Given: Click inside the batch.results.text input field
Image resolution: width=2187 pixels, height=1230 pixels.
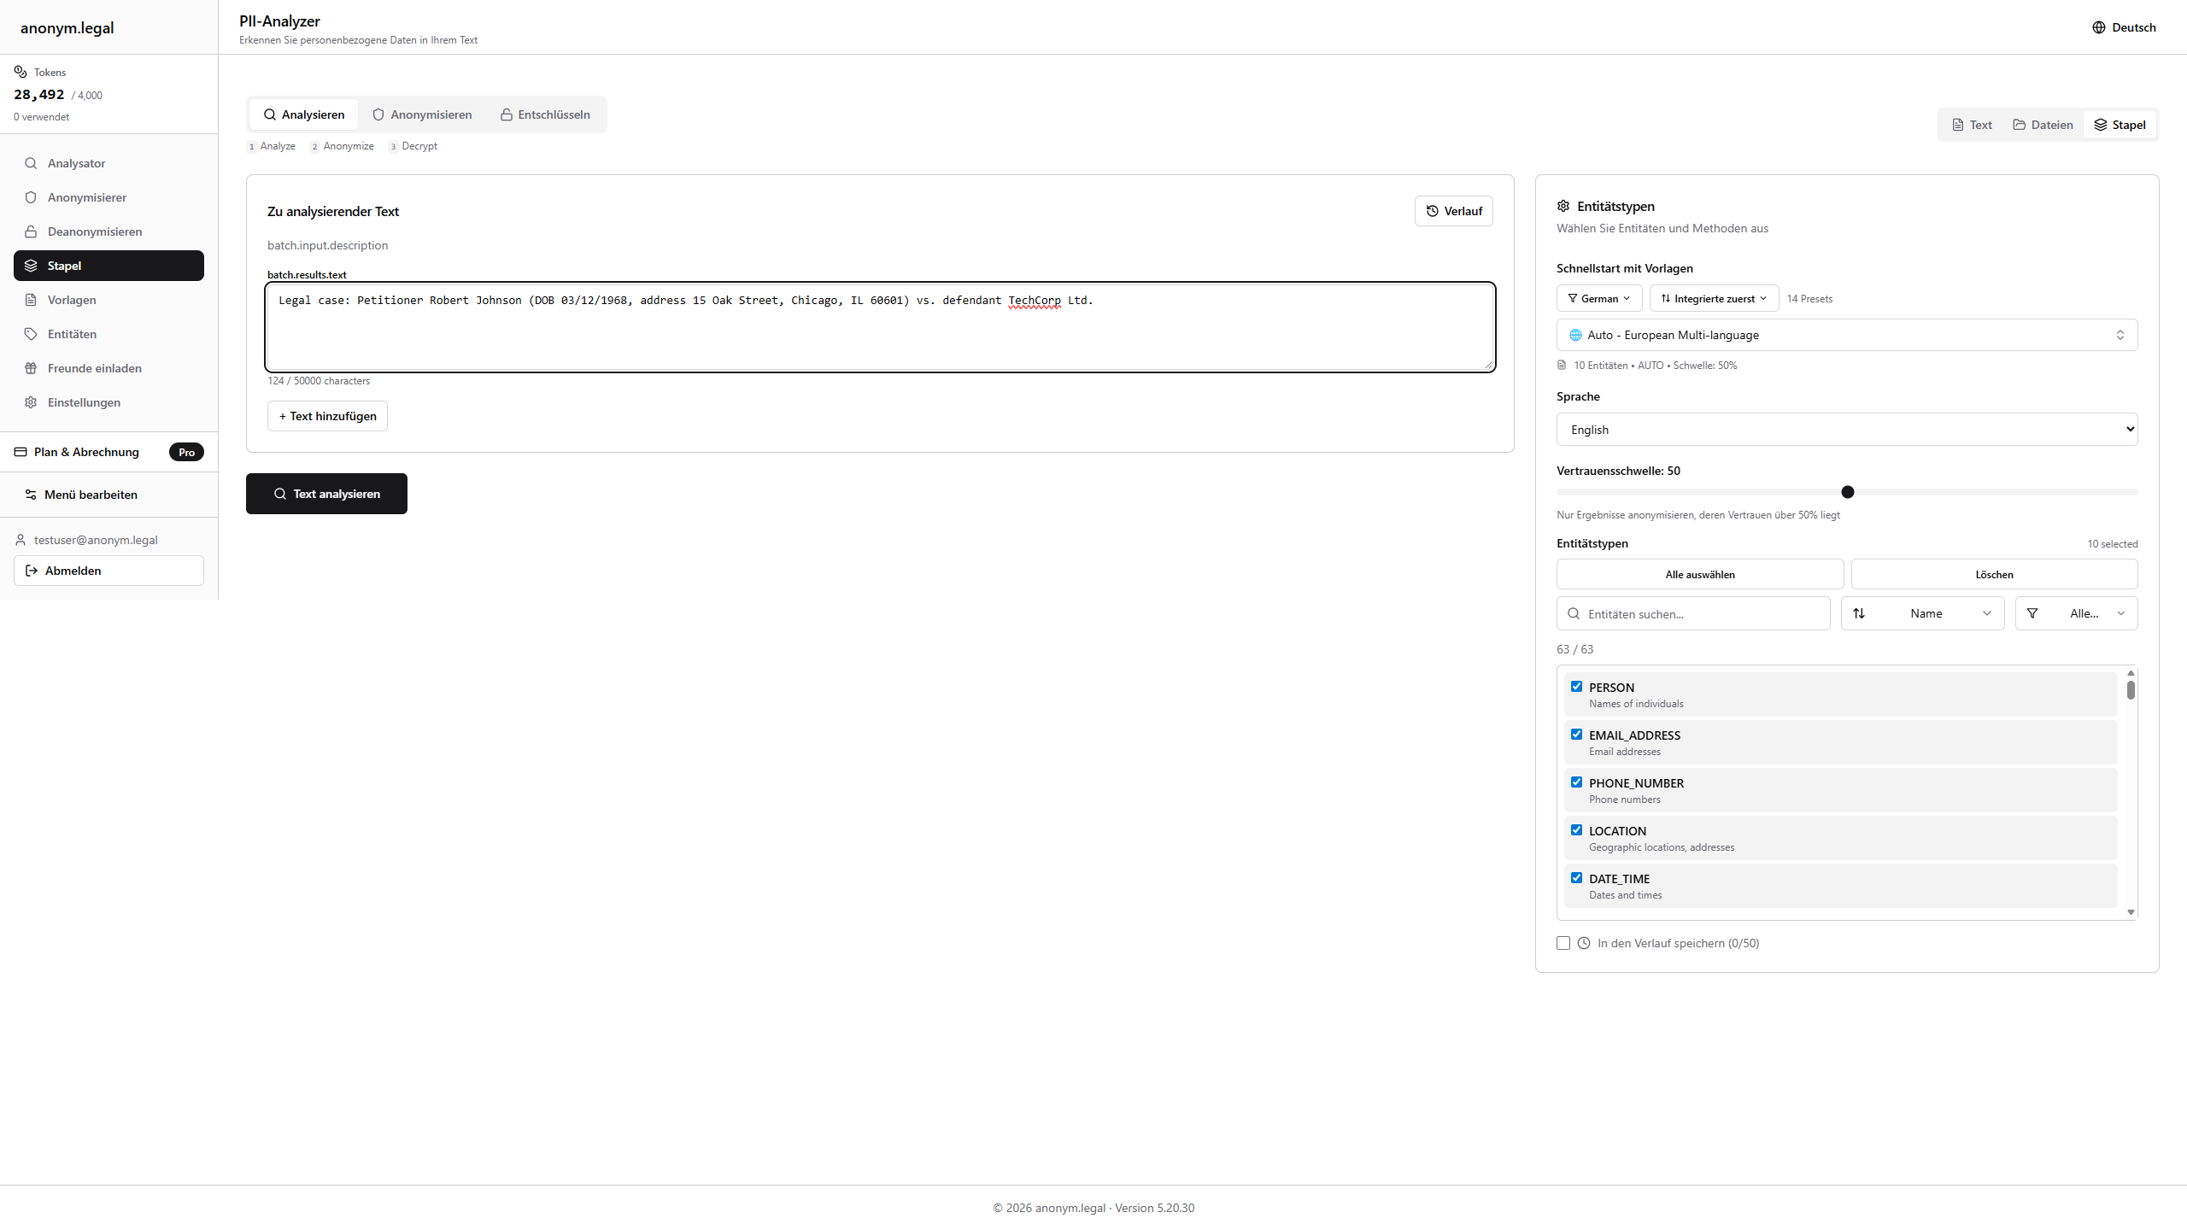Looking at the screenshot, I should (879, 327).
